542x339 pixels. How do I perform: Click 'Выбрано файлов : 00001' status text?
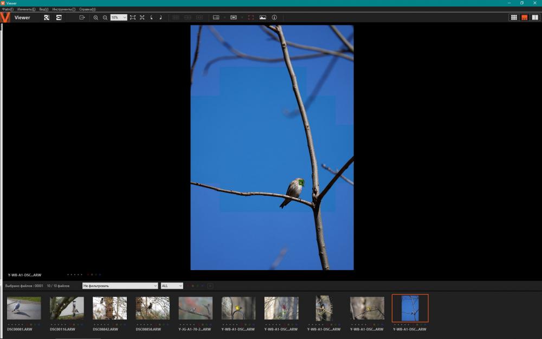[x=24, y=286]
